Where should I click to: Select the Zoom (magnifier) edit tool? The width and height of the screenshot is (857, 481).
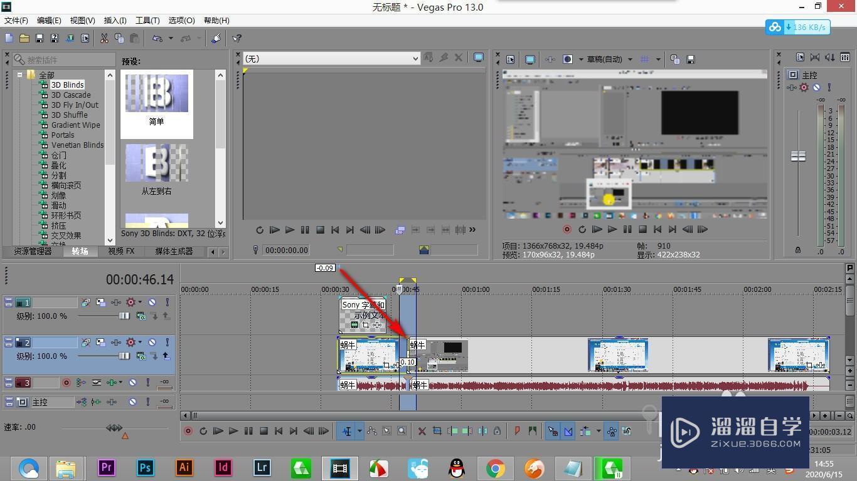pos(402,431)
